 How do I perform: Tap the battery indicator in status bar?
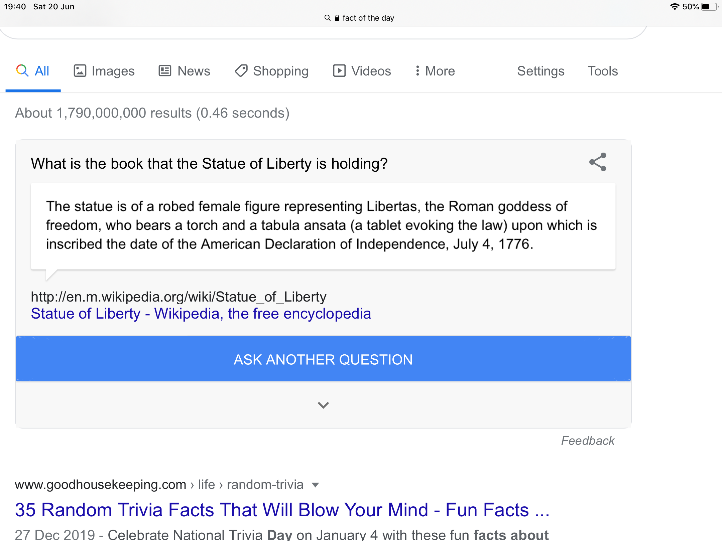coord(709,7)
